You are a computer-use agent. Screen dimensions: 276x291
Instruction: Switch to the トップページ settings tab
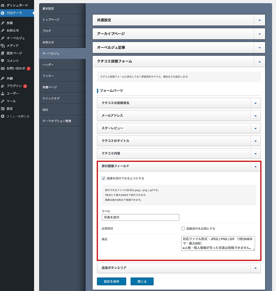pyautogui.click(x=62, y=20)
